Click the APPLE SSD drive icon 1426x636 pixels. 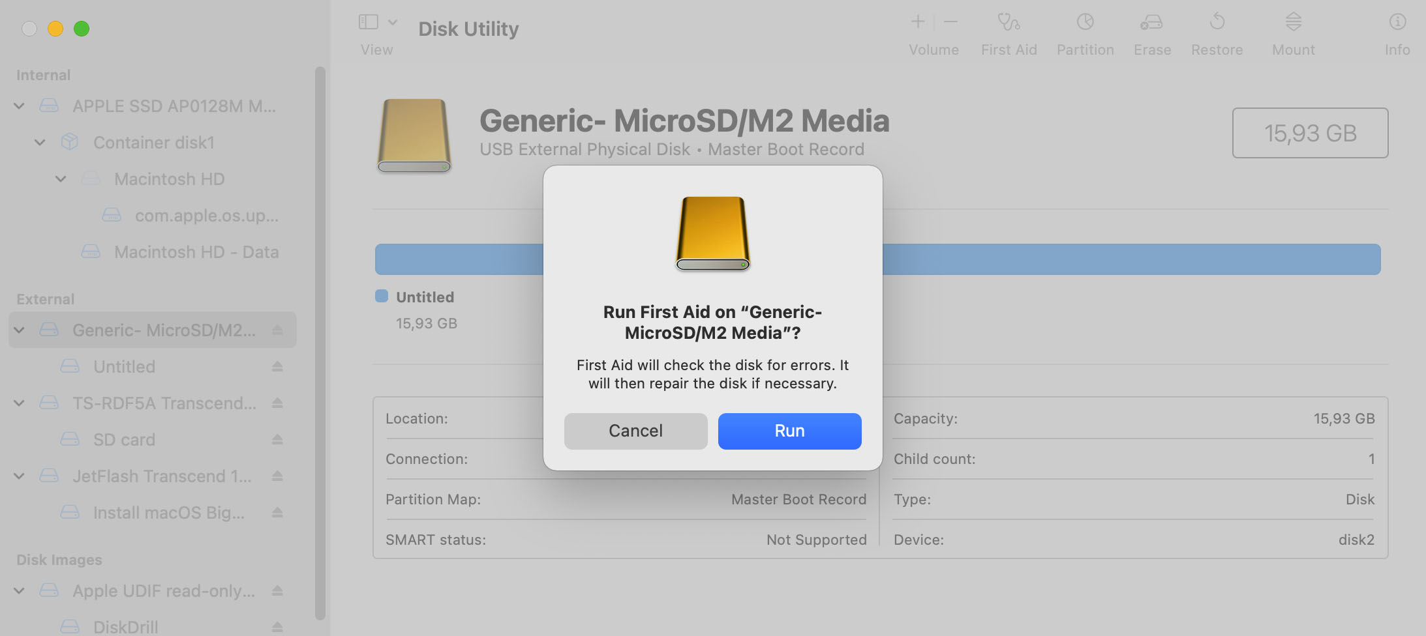(49, 106)
